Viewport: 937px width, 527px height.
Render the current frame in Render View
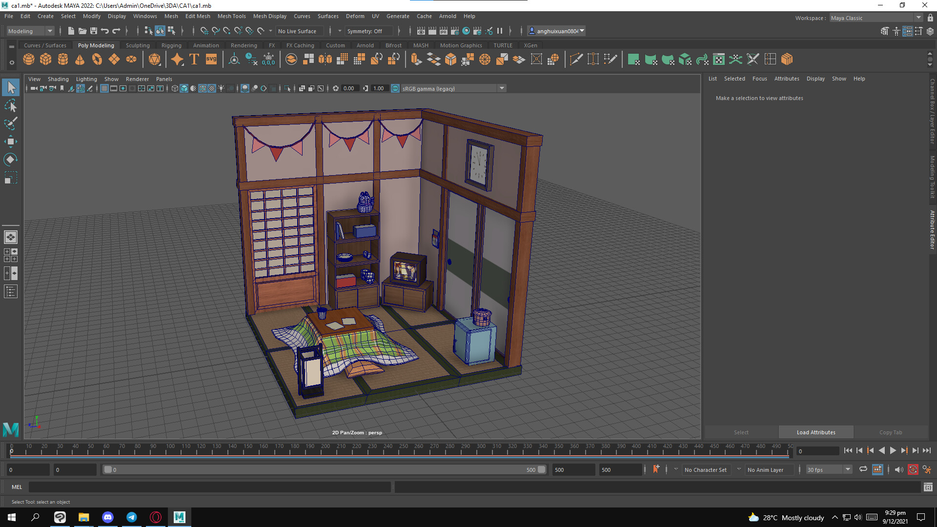(x=431, y=31)
